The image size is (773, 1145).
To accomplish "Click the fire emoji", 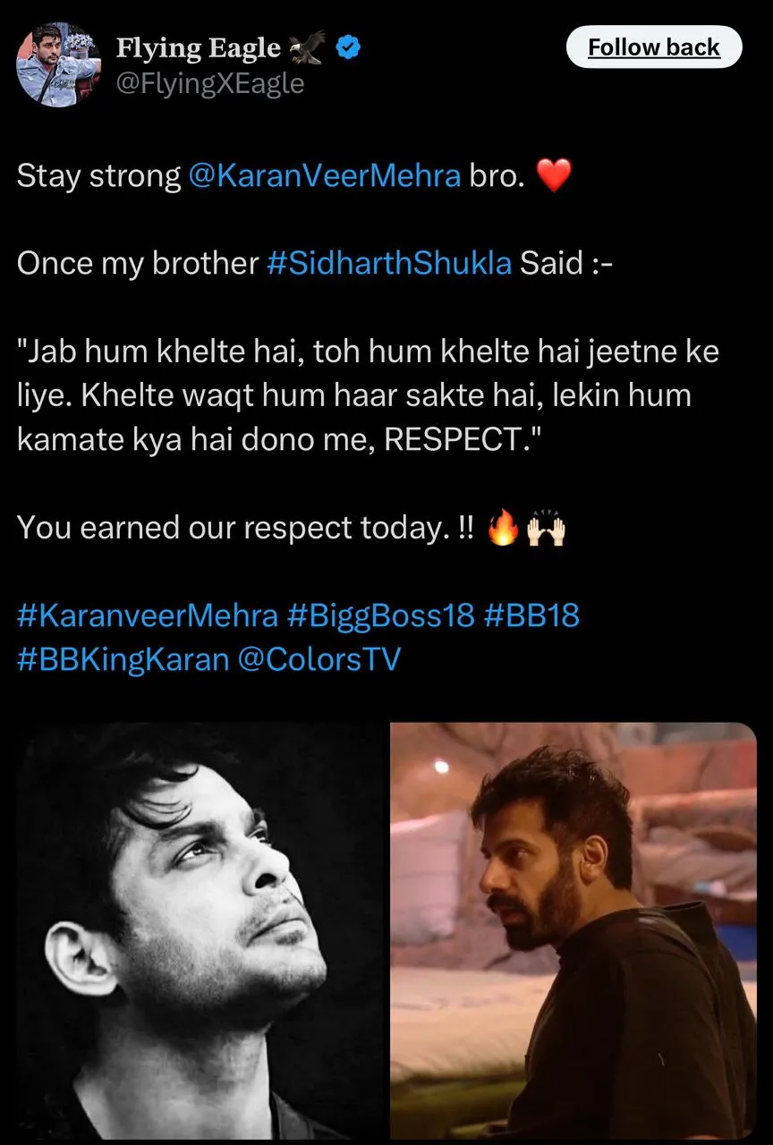I will click(502, 529).
